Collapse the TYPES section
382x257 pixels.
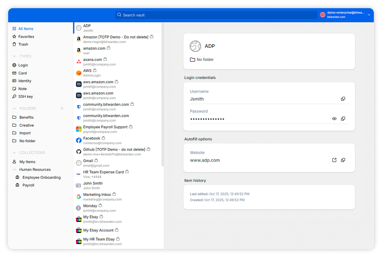click(14, 56)
